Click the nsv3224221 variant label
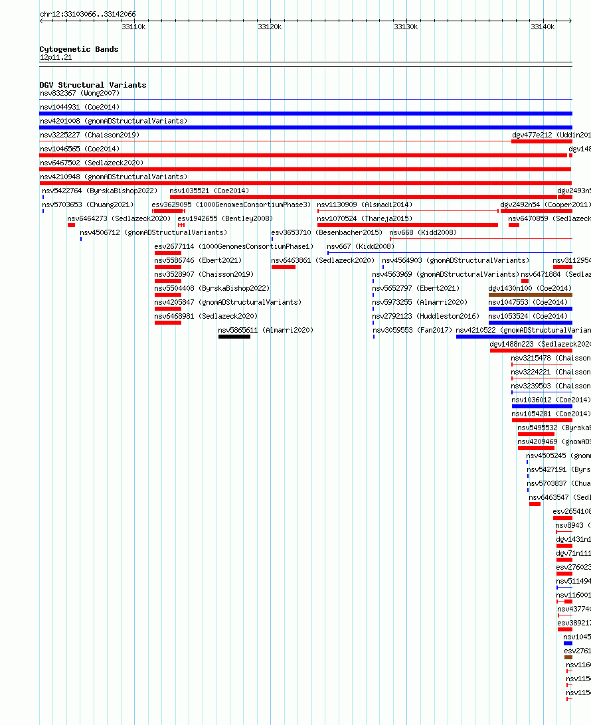Image resolution: width=591 pixels, height=725 pixels. tap(550, 372)
